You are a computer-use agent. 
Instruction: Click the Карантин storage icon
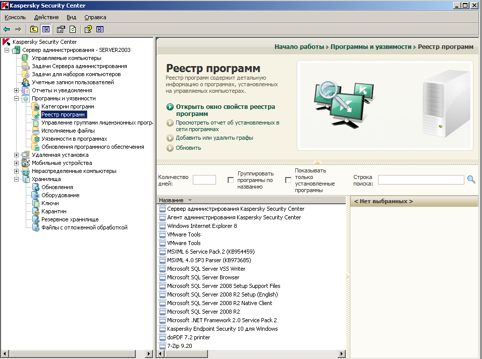(36, 211)
